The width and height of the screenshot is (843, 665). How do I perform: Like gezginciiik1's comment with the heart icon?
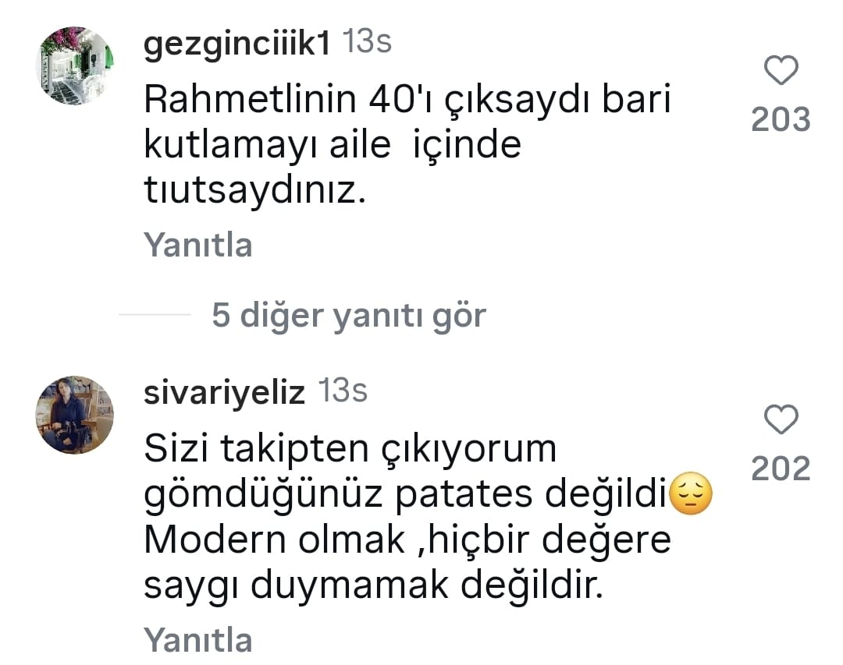(781, 70)
